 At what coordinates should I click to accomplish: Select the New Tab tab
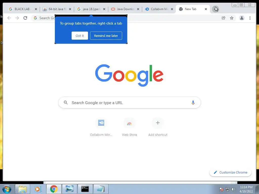coord(190,9)
